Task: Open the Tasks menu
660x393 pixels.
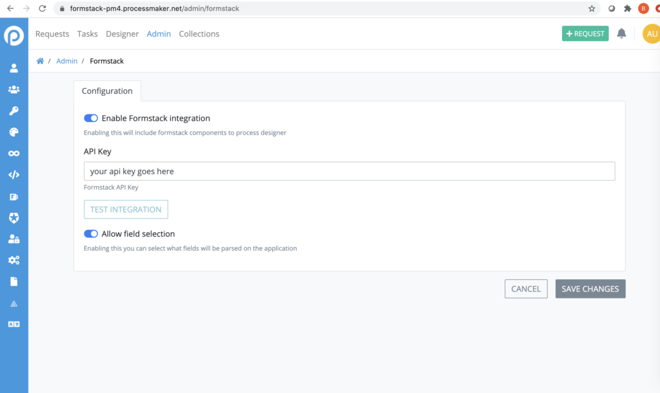Action: pos(87,33)
